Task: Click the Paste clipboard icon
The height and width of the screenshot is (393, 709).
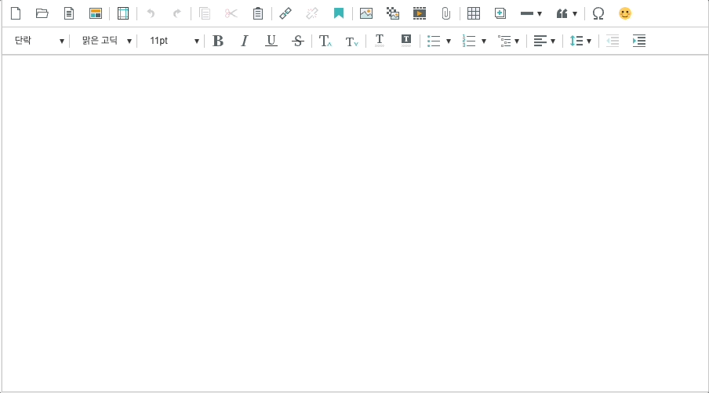Action: coord(257,13)
